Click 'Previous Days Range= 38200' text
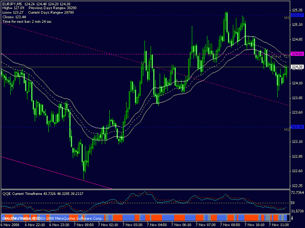Viewport: 305px width, 228px height. (53, 8)
